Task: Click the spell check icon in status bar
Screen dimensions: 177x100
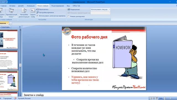Action: click(x=15, y=98)
